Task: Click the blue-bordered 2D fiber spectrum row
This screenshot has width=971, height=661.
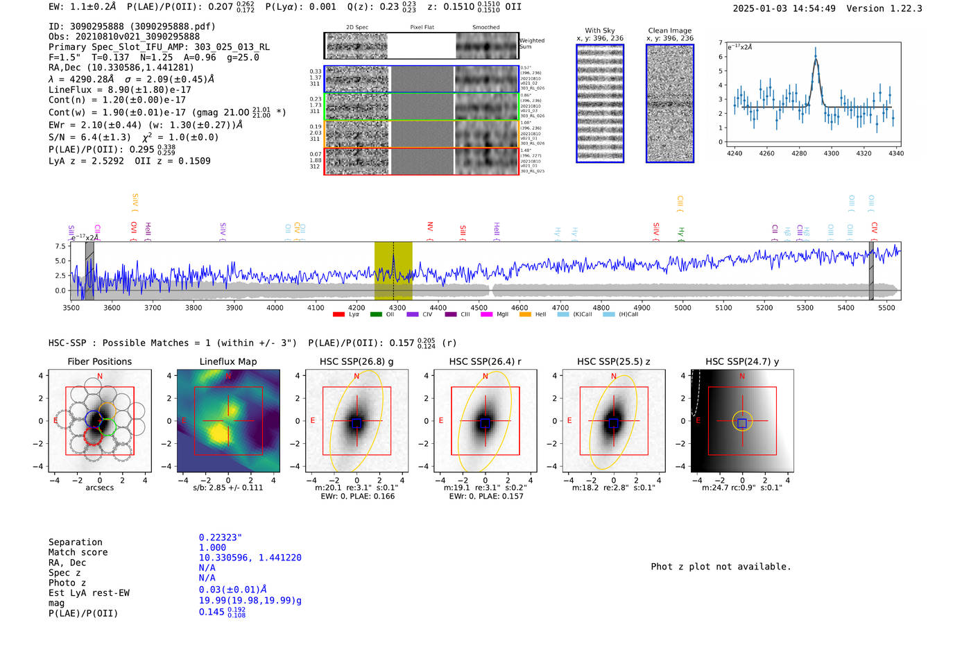Action: pos(422,79)
